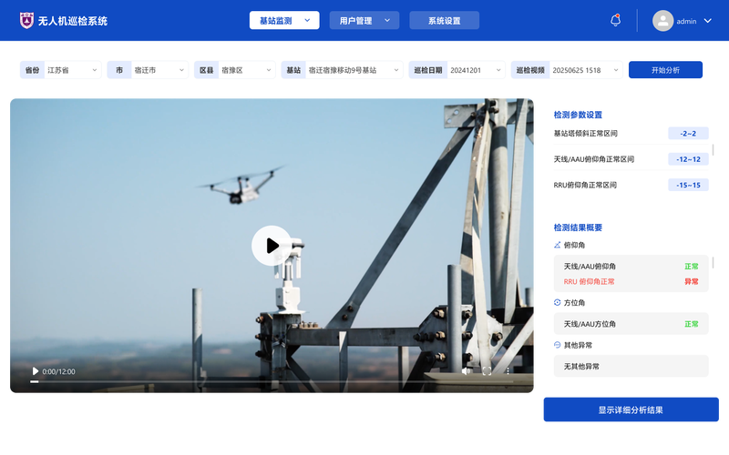The image size is (729, 455).
Task: Click the 俯仰角 section icon
Action: pos(557,245)
